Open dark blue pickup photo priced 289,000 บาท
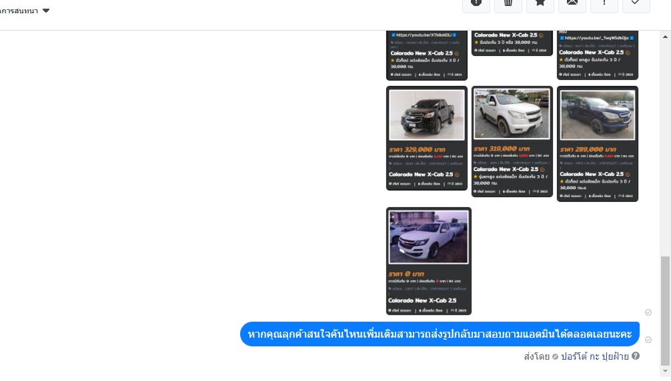This screenshot has height=381, width=671. [x=598, y=115]
